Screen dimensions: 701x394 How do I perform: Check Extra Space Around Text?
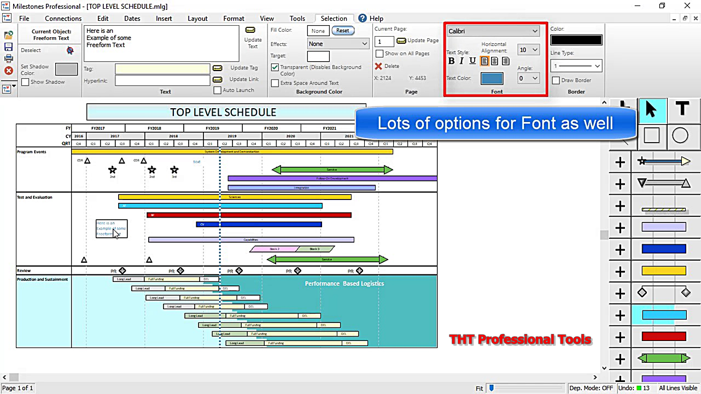(x=275, y=83)
